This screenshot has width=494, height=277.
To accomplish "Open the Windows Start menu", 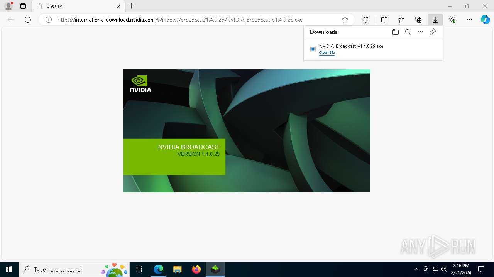I will [x=9, y=269].
